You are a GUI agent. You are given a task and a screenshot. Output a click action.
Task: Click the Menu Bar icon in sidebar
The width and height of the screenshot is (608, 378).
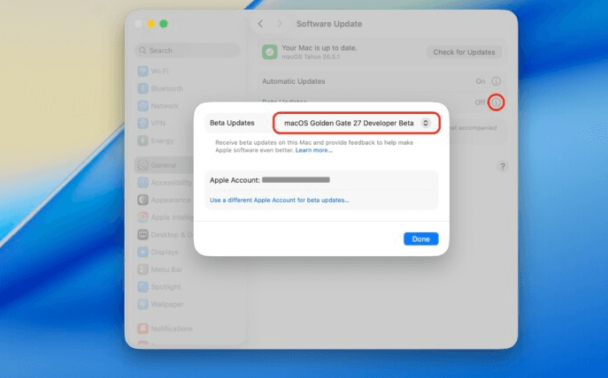(142, 269)
